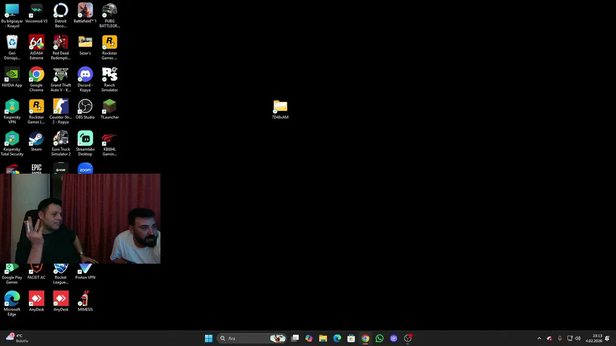The height and width of the screenshot is (346, 616).
Task: Open the KB884L Gaming shortcut
Action: click(x=110, y=144)
